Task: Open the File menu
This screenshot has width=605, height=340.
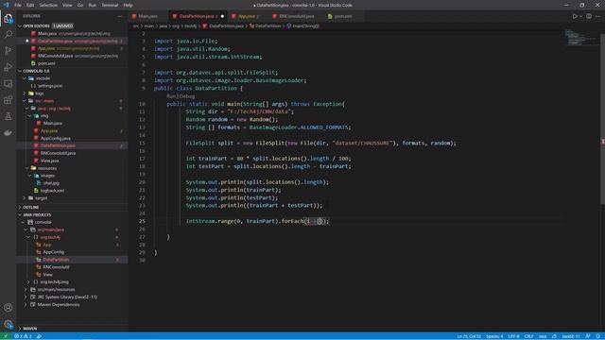Action: (18, 5)
